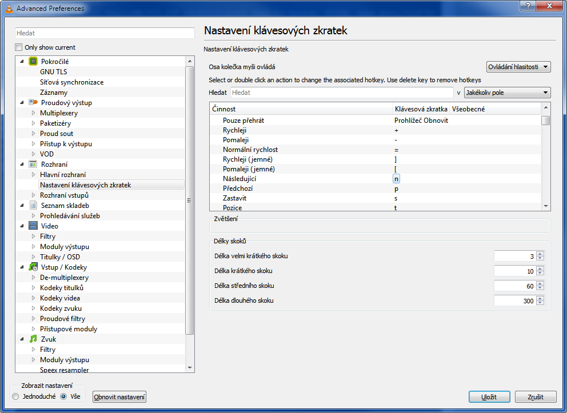The width and height of the screenshot is (567, 413).
Task: Click the hotkey Hledat filter field
Action: (x=342, y=93)
